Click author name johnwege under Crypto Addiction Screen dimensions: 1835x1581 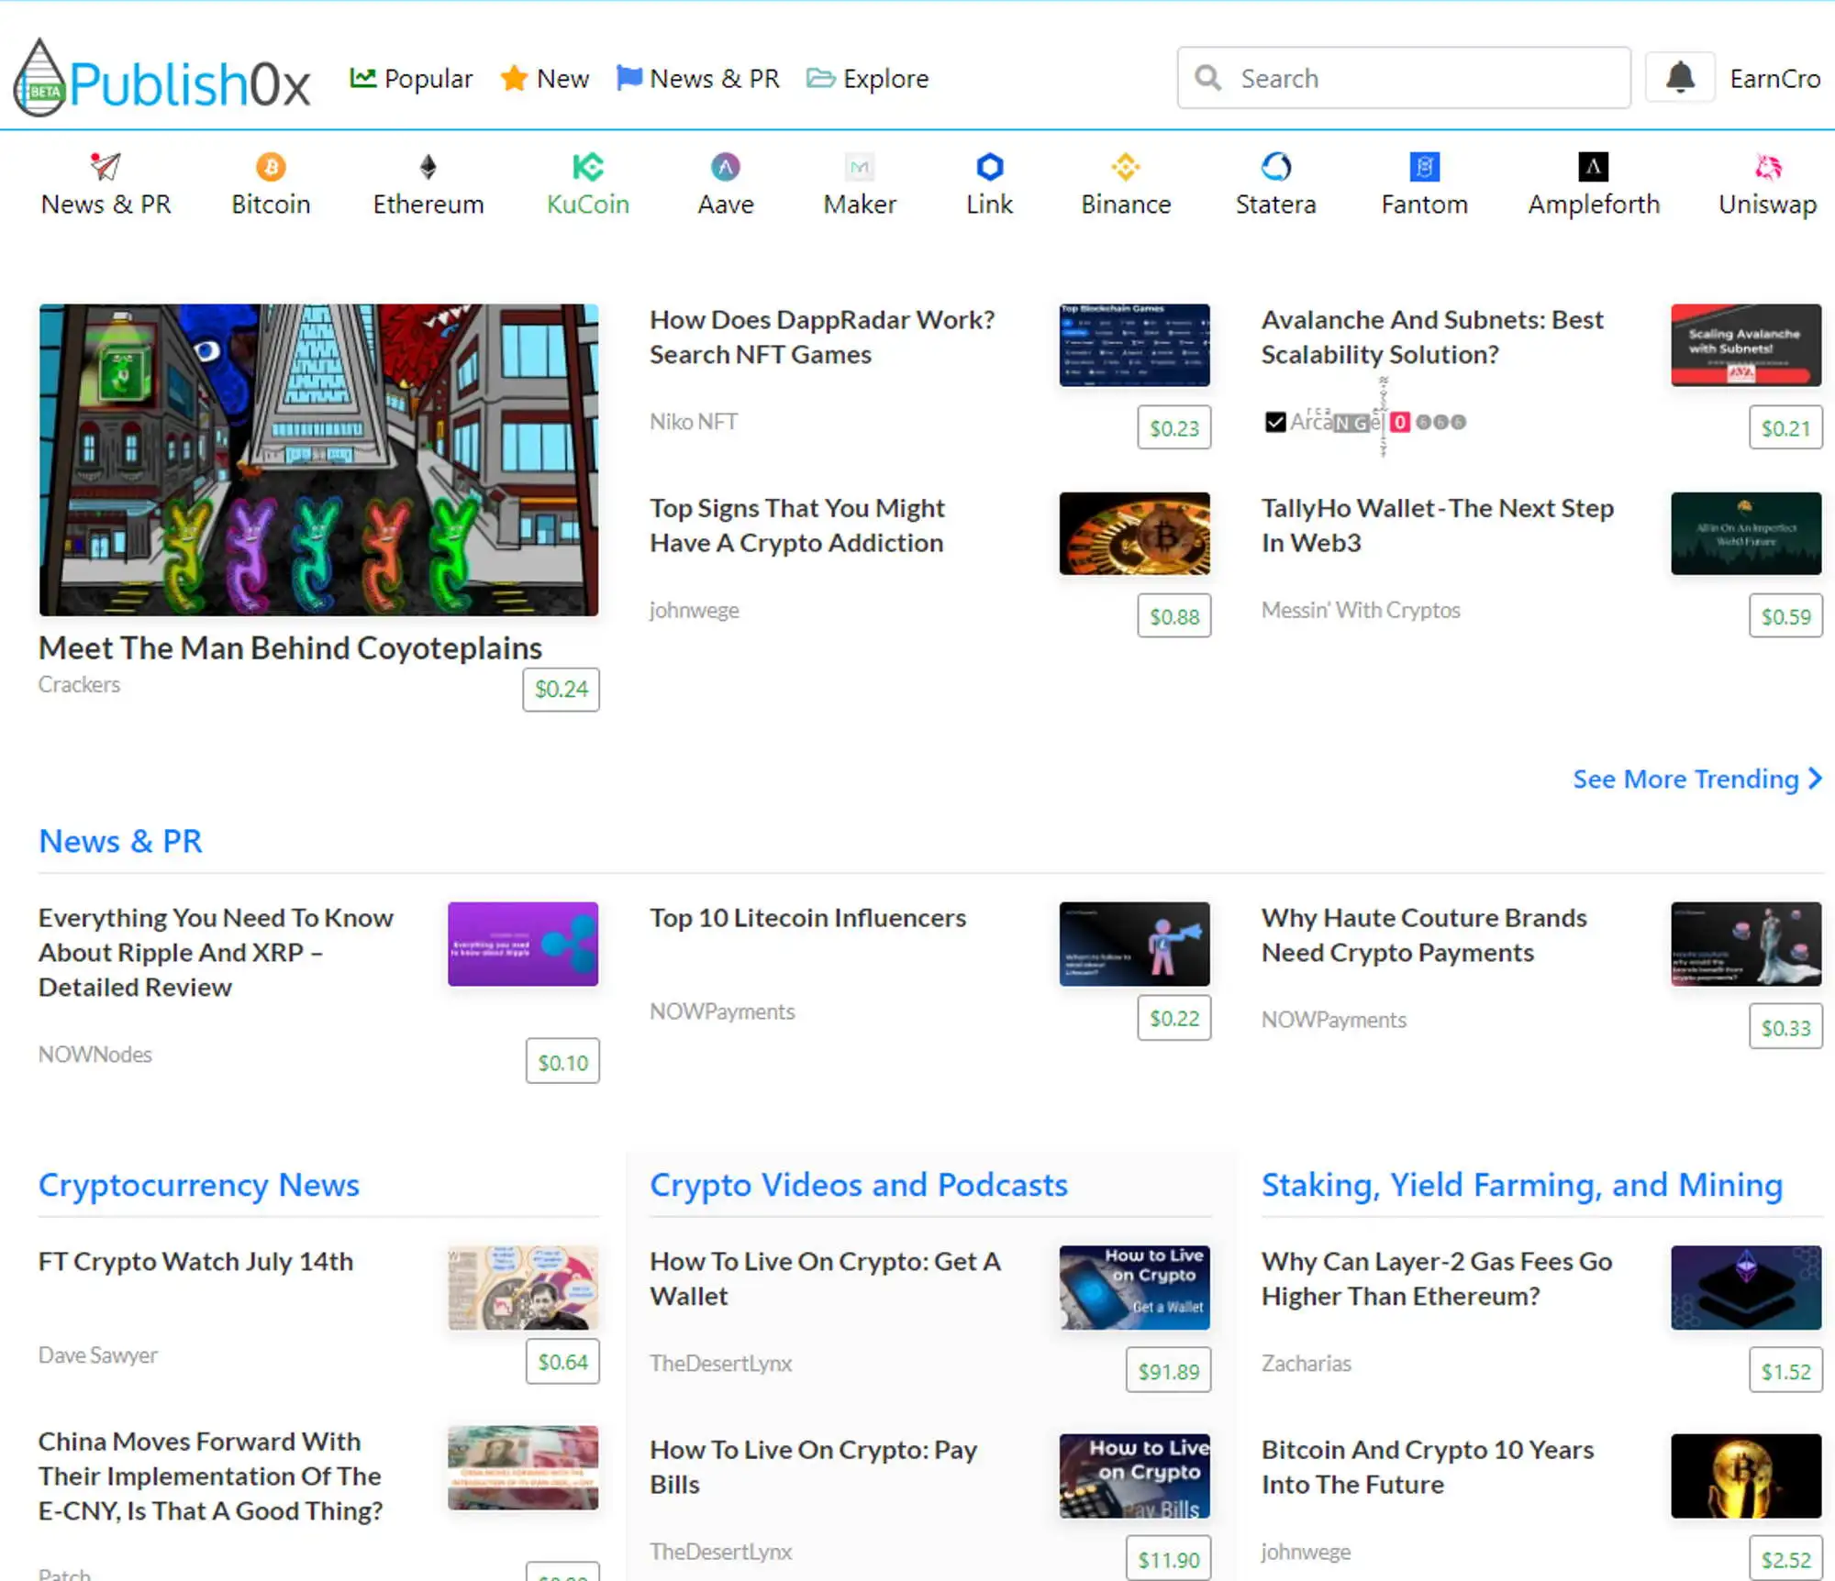[694, 610]
